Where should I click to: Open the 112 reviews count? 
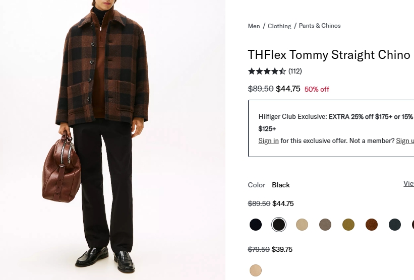point(295,72)
